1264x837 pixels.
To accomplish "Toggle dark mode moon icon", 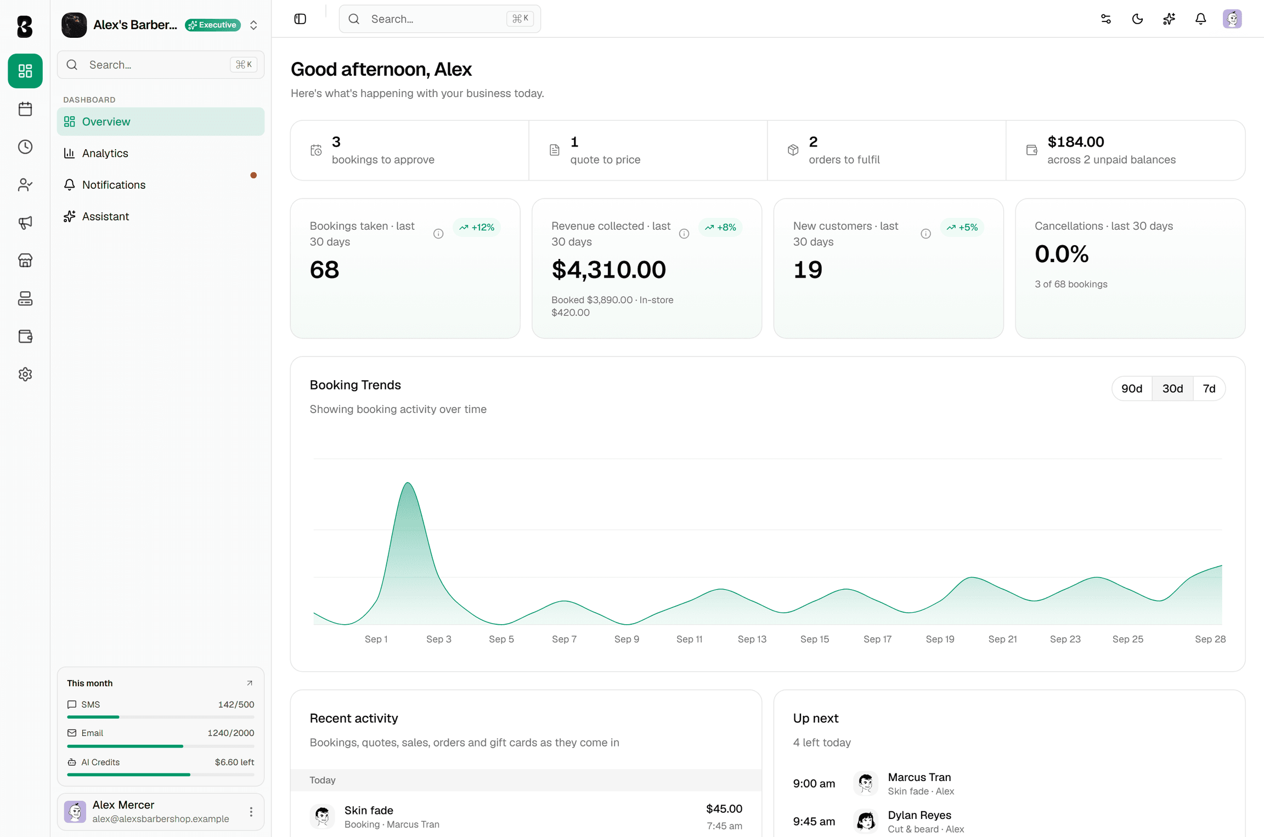I will [x=1138, y=19].
